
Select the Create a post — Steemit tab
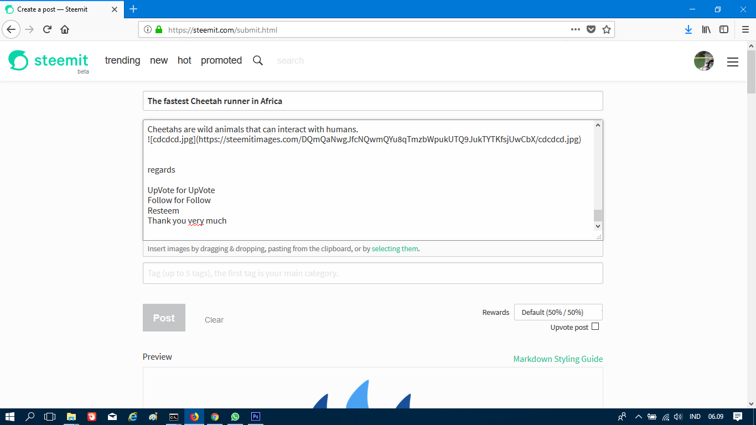tap(63, 9)
